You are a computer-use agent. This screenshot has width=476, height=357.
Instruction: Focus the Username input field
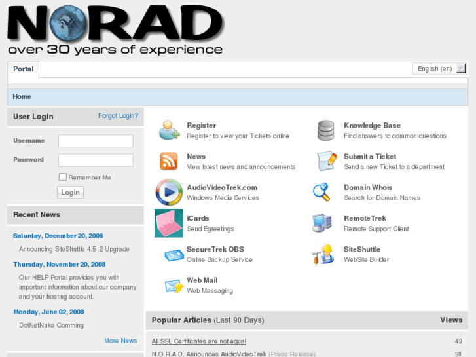coord(96,141)
